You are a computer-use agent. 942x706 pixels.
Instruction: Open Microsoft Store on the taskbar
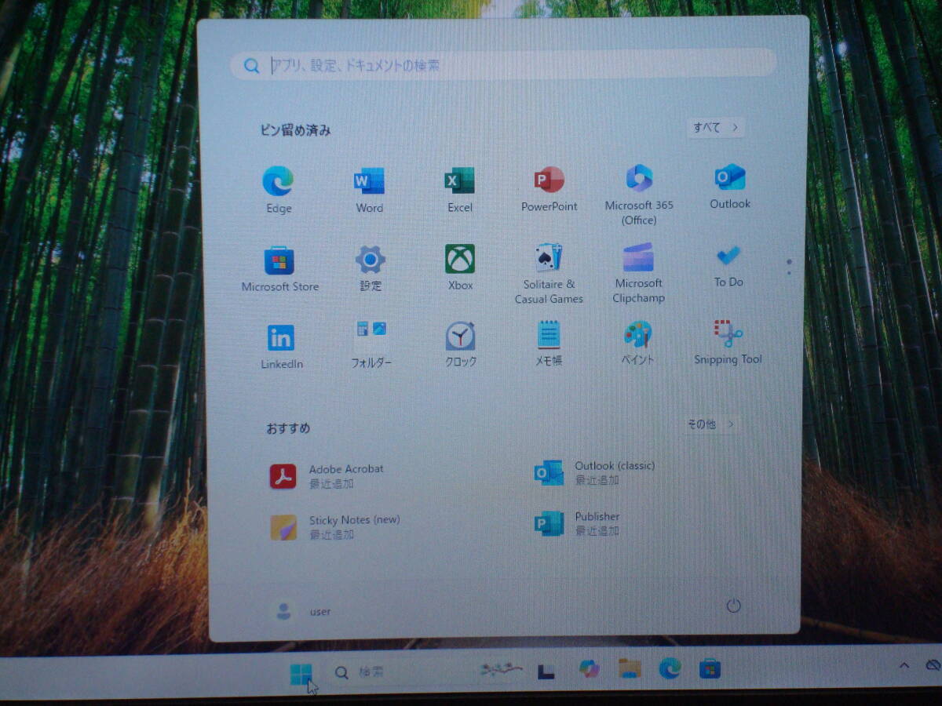(x=710, y=668)
